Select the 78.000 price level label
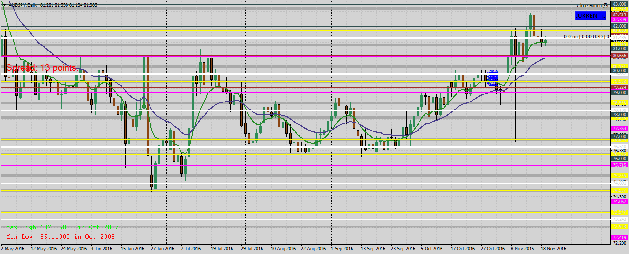This screenshot has height=254, width=629. (x=620, y=114)
